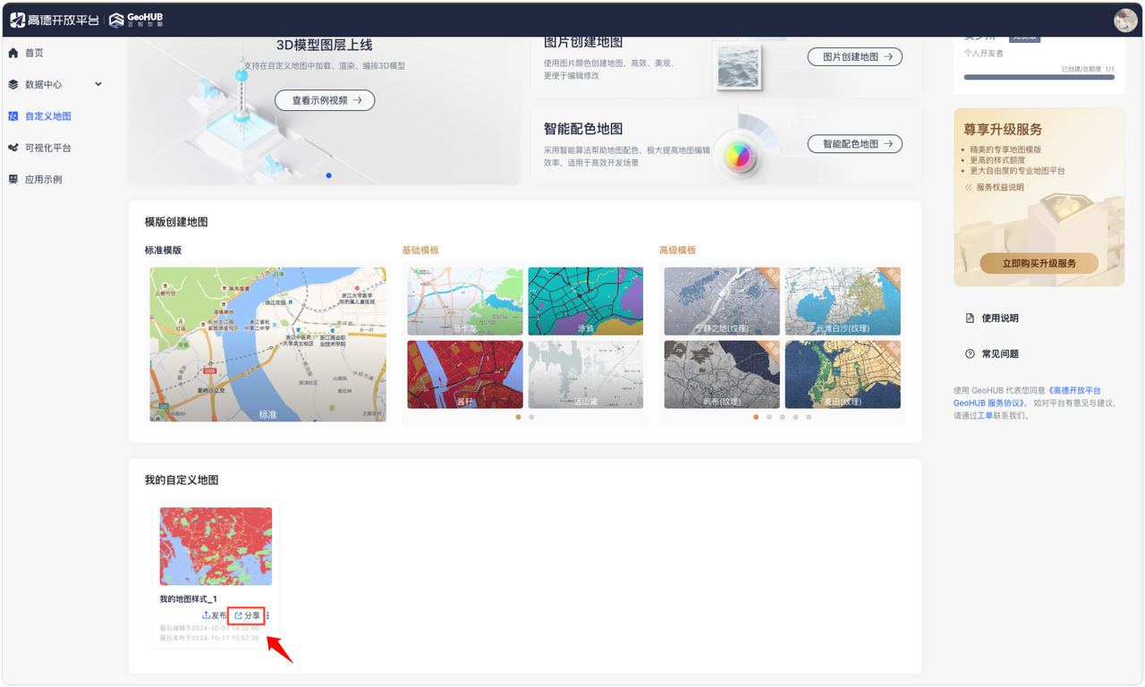
Task: Click the 我的地图样式_1 title text
Action: click(188, 599)
